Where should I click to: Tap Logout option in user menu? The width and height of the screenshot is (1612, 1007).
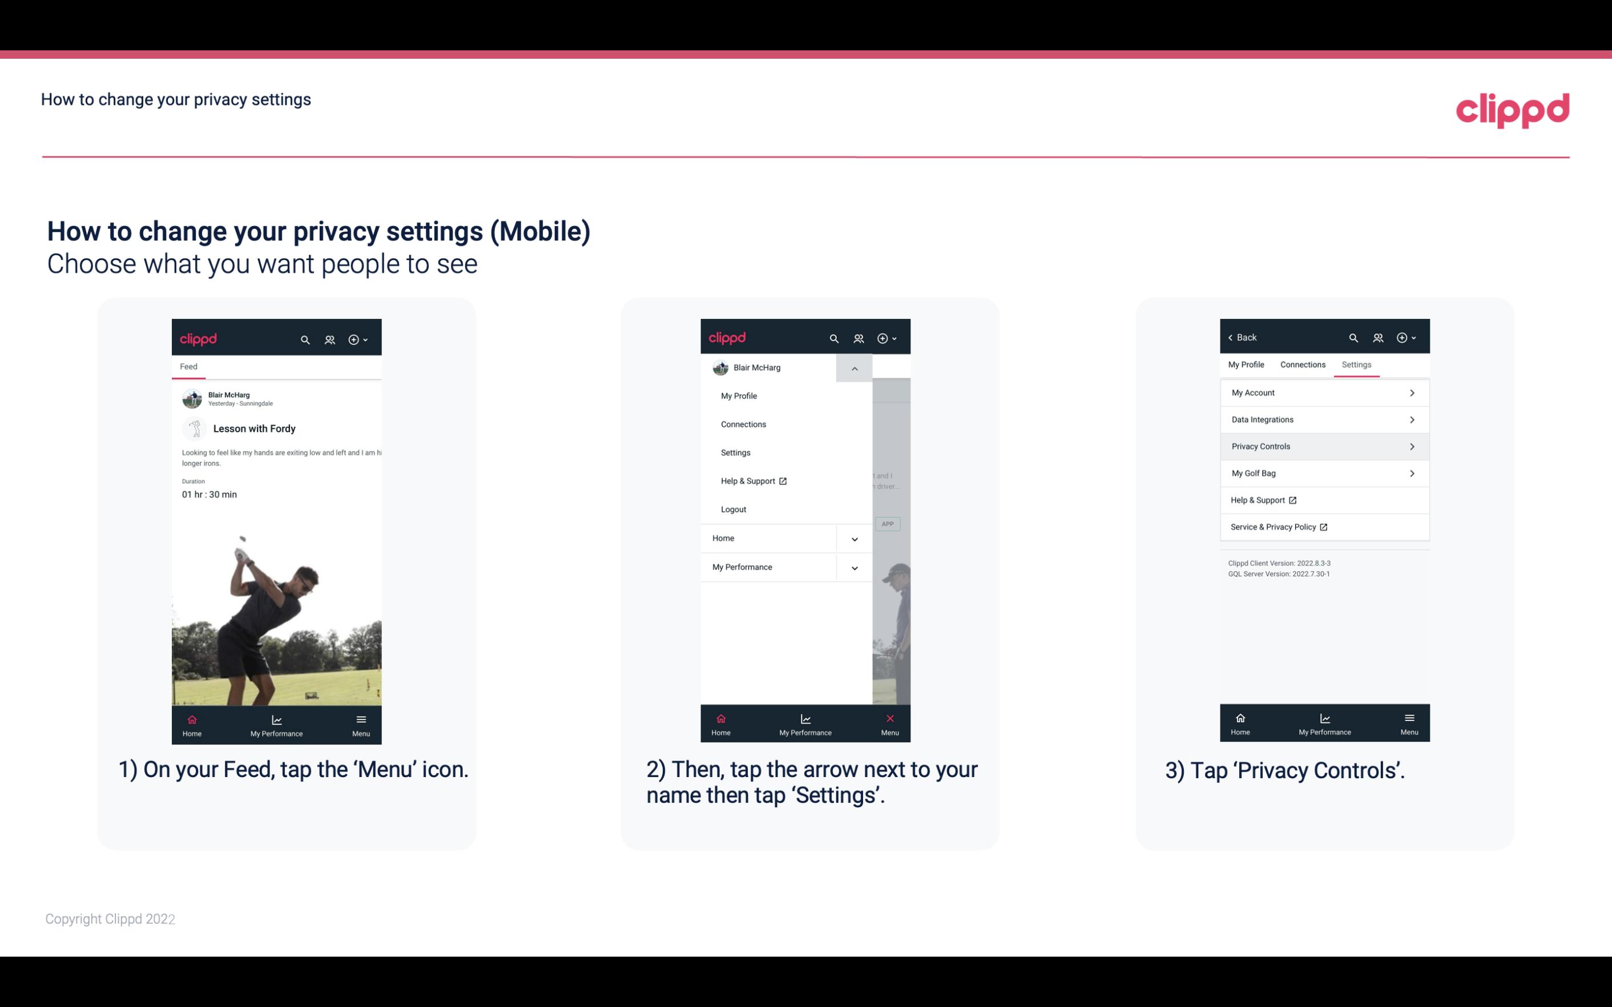pos(734,508)
